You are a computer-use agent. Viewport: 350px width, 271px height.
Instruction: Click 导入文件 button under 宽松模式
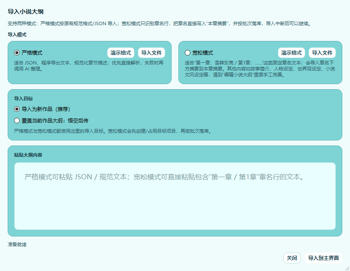(322, 53)
